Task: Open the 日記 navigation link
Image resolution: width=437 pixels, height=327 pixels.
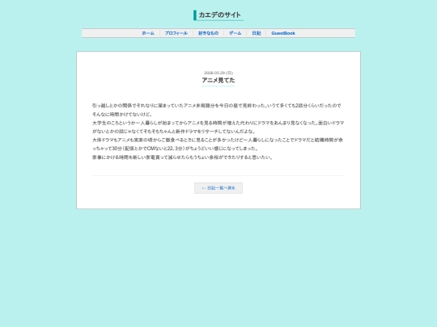Action: point(257,33)
